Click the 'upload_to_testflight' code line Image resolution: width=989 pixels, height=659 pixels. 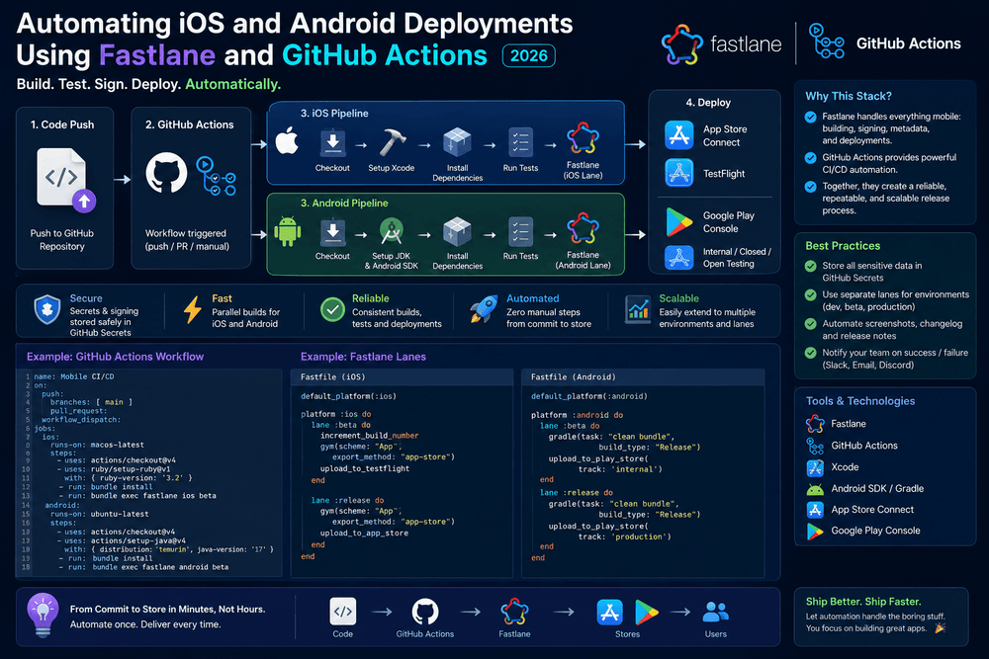[365, 468]
